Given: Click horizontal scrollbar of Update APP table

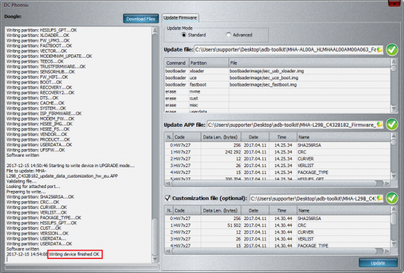Looking at the screenshot, I should [x=277, y=183].
